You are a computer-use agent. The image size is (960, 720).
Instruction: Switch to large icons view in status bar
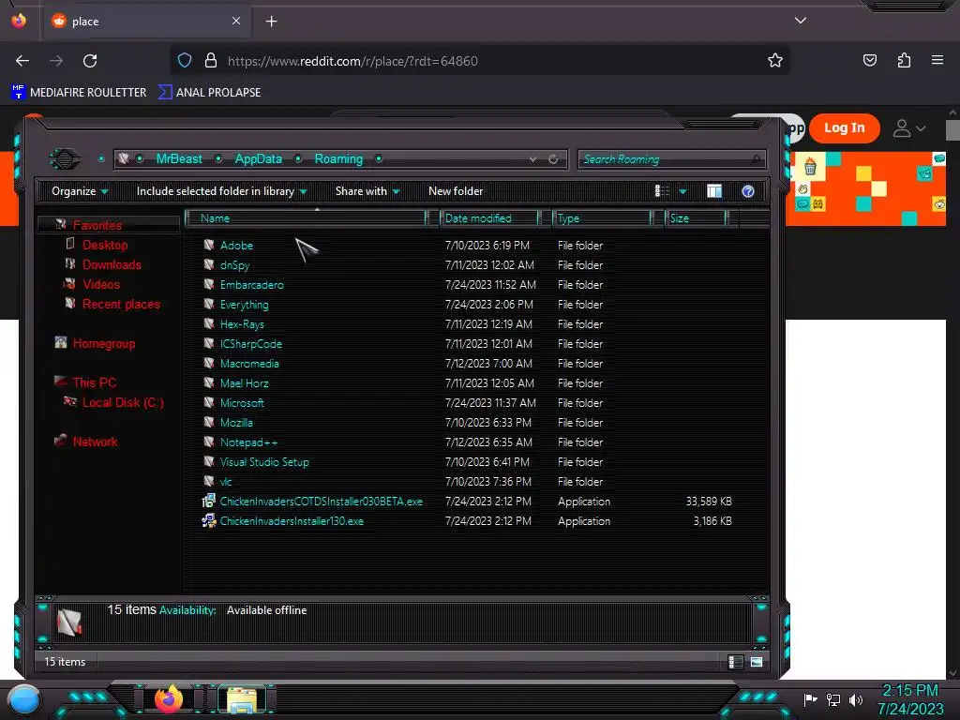(x=757, y=662)
